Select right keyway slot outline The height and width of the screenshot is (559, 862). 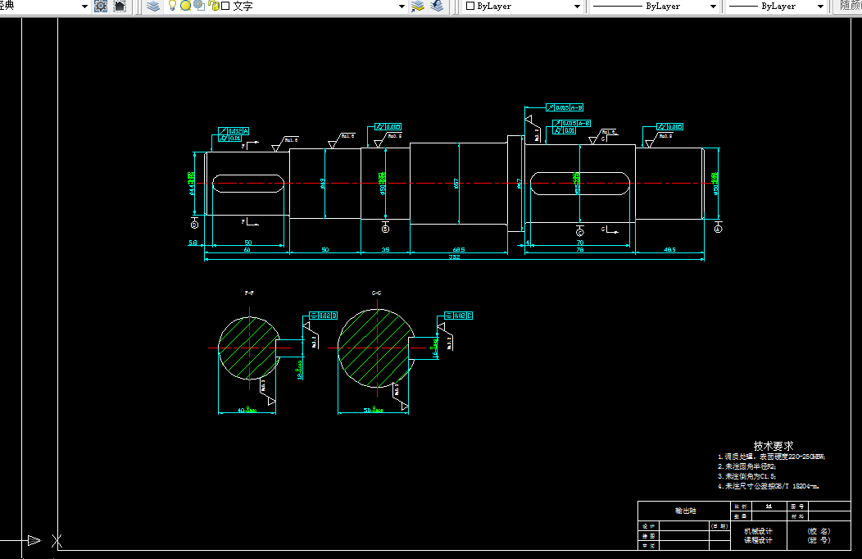pos(579,184)
